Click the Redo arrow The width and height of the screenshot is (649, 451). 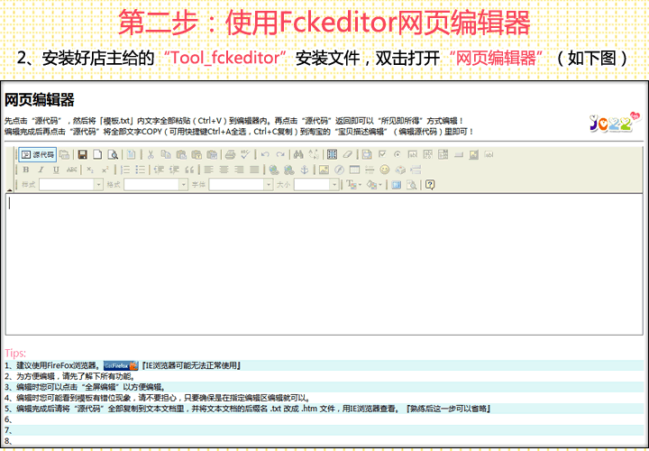[x=280, y=154]
